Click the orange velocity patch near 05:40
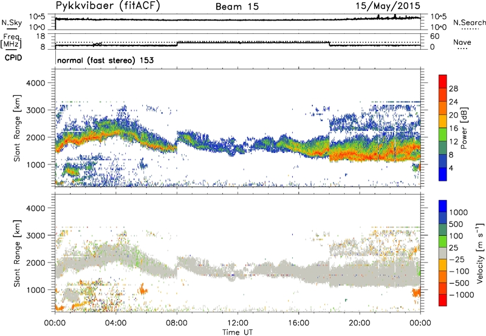This screenshot has height=336, width=486. 143,290
